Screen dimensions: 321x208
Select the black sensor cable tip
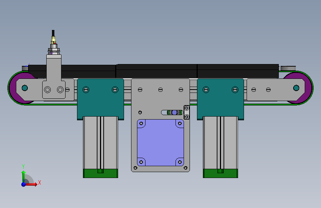click(53, 33)
